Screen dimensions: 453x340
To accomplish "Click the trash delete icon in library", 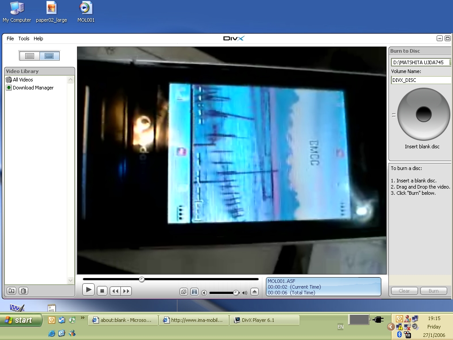I will [x=24, y=291].
